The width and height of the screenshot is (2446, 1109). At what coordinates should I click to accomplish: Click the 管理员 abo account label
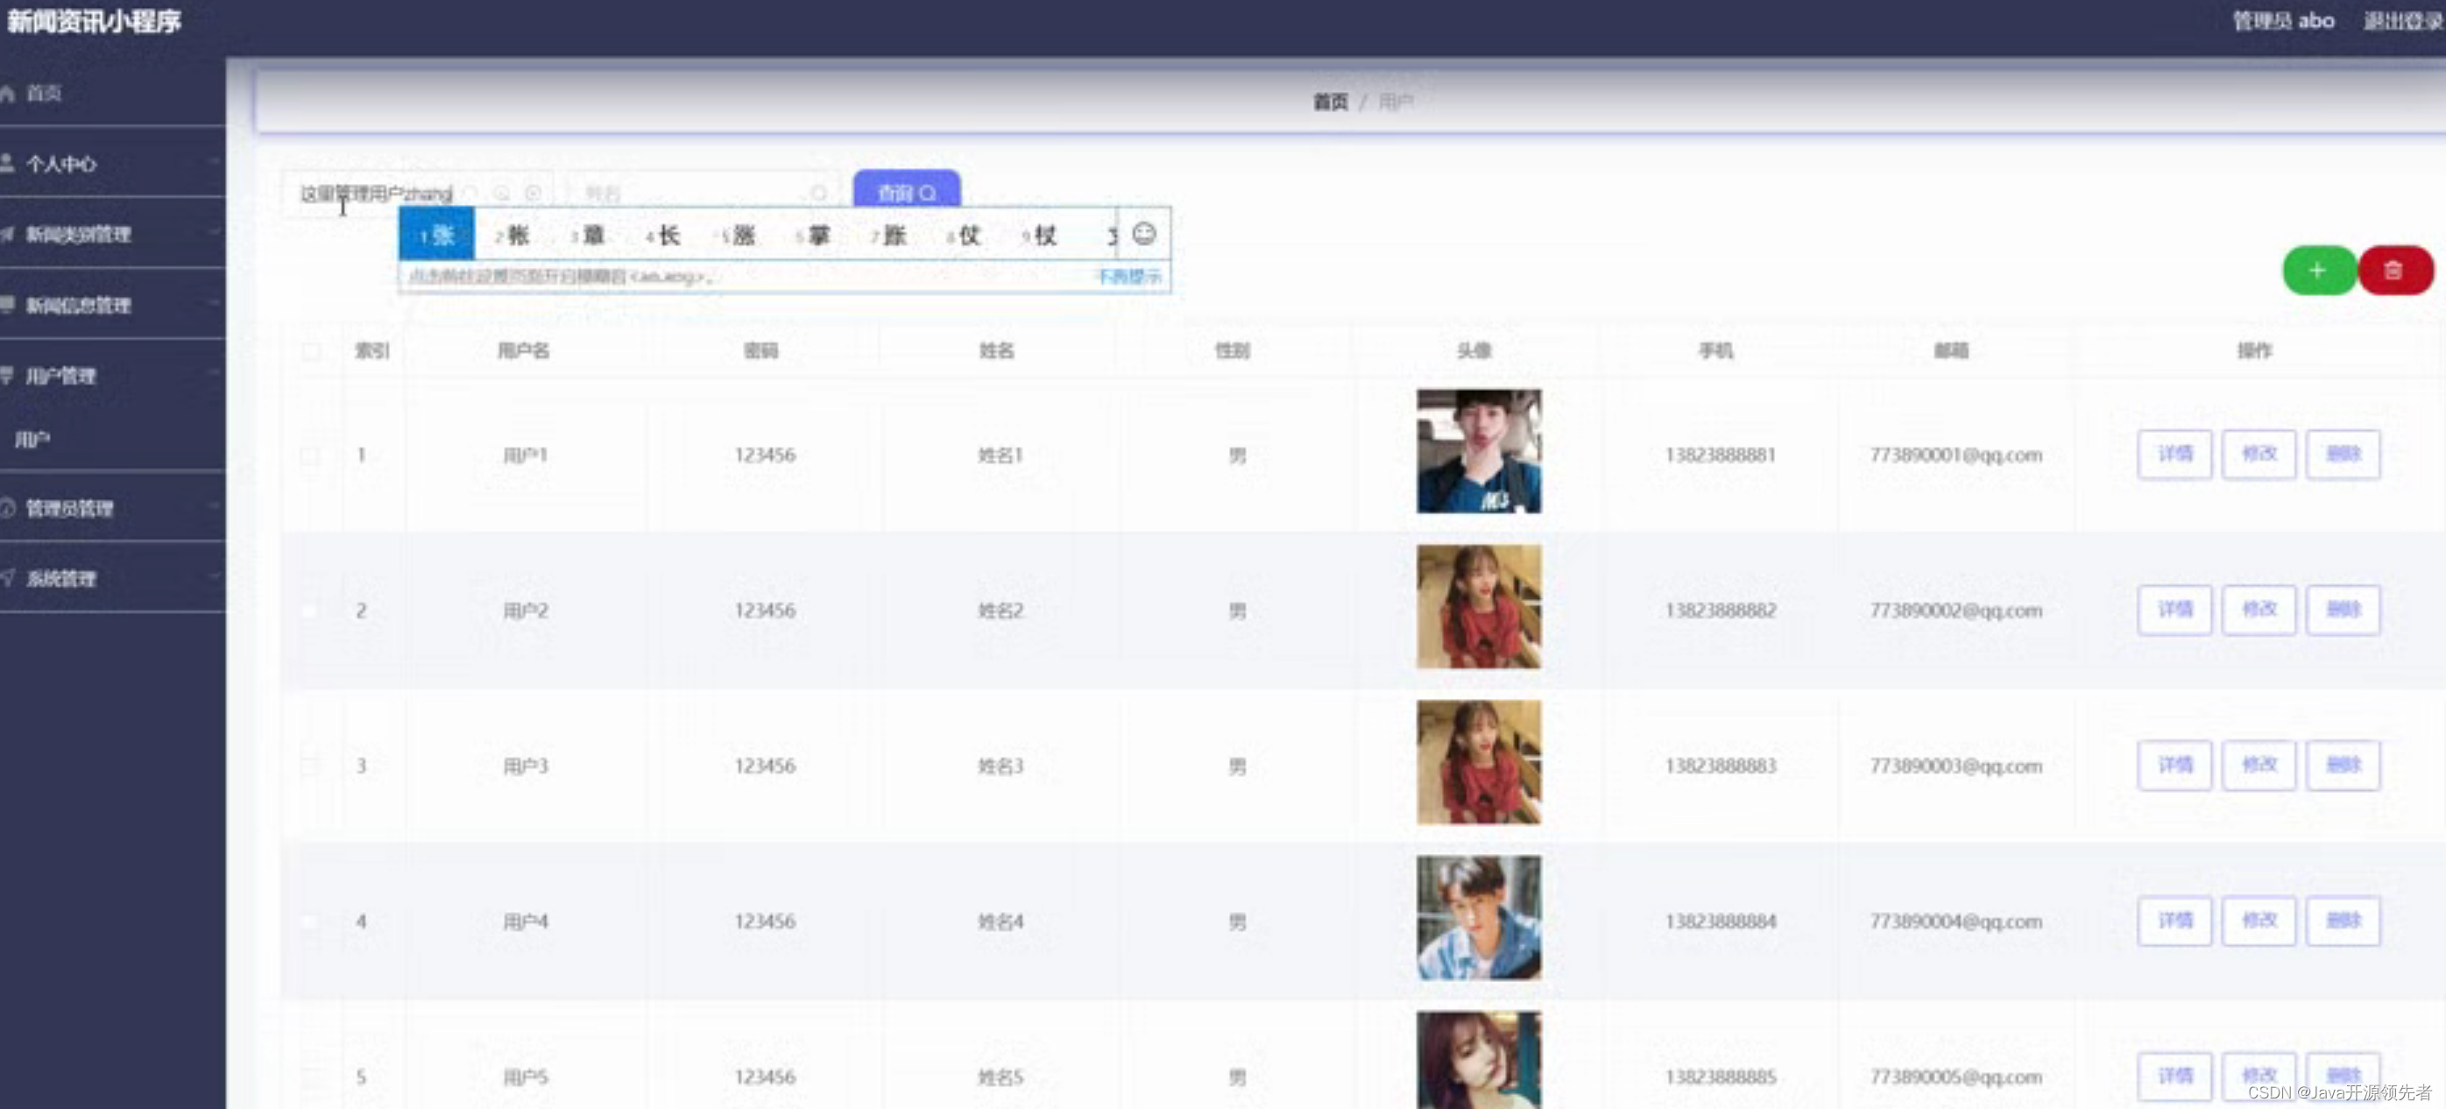[2283, 21]
